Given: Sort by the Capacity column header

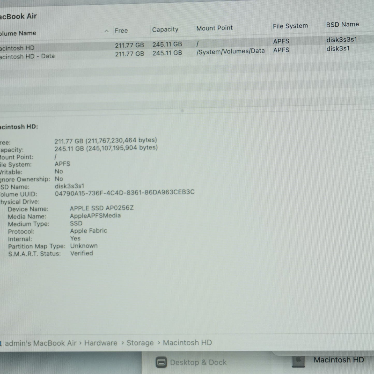Looking at the screenshot, I should (165, 30).
